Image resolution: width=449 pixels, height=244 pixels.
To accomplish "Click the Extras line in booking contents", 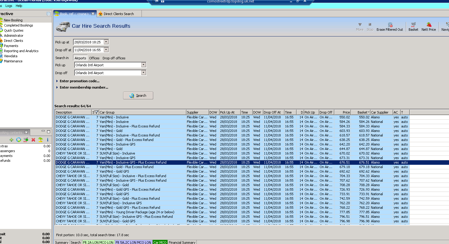I will [25, 146].
